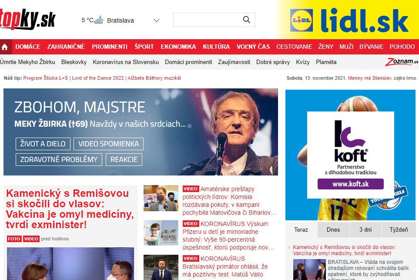Switch to the Dnes tab

pos(333,230)
